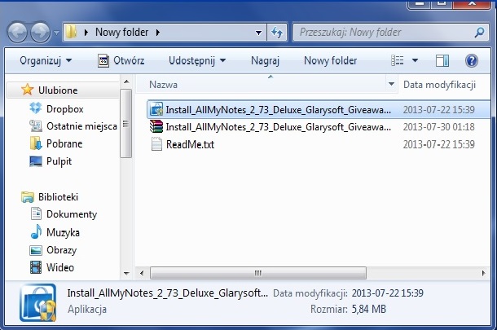Expand the arrow after Nowy folder breadcrumb
497x330 pixels.
click(158, 33)
